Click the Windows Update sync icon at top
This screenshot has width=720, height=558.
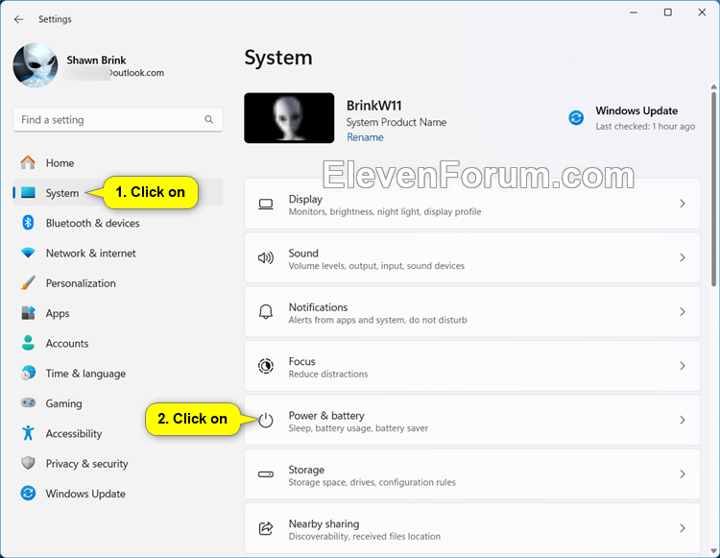(576, 117)
